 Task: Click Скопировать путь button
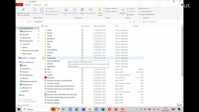[x=53, y=12]
